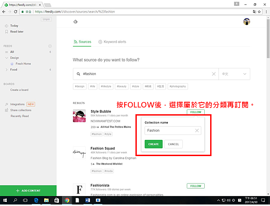The width and height of the screenshot is (270, 206).
Task: Open the notification center icon
Action: 263,200
